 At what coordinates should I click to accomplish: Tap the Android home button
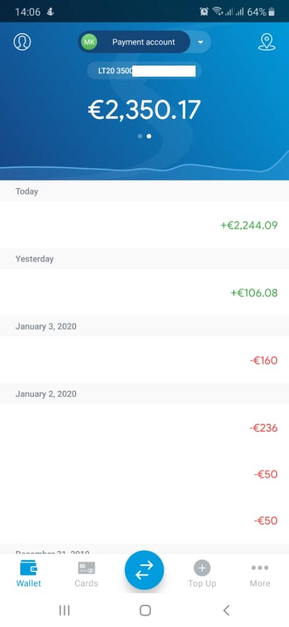[x=145, y=610]
